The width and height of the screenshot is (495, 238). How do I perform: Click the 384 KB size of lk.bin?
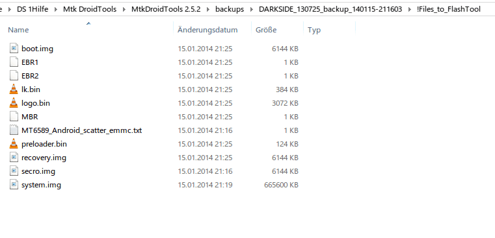pyautogui.click(x=287, y=89)
